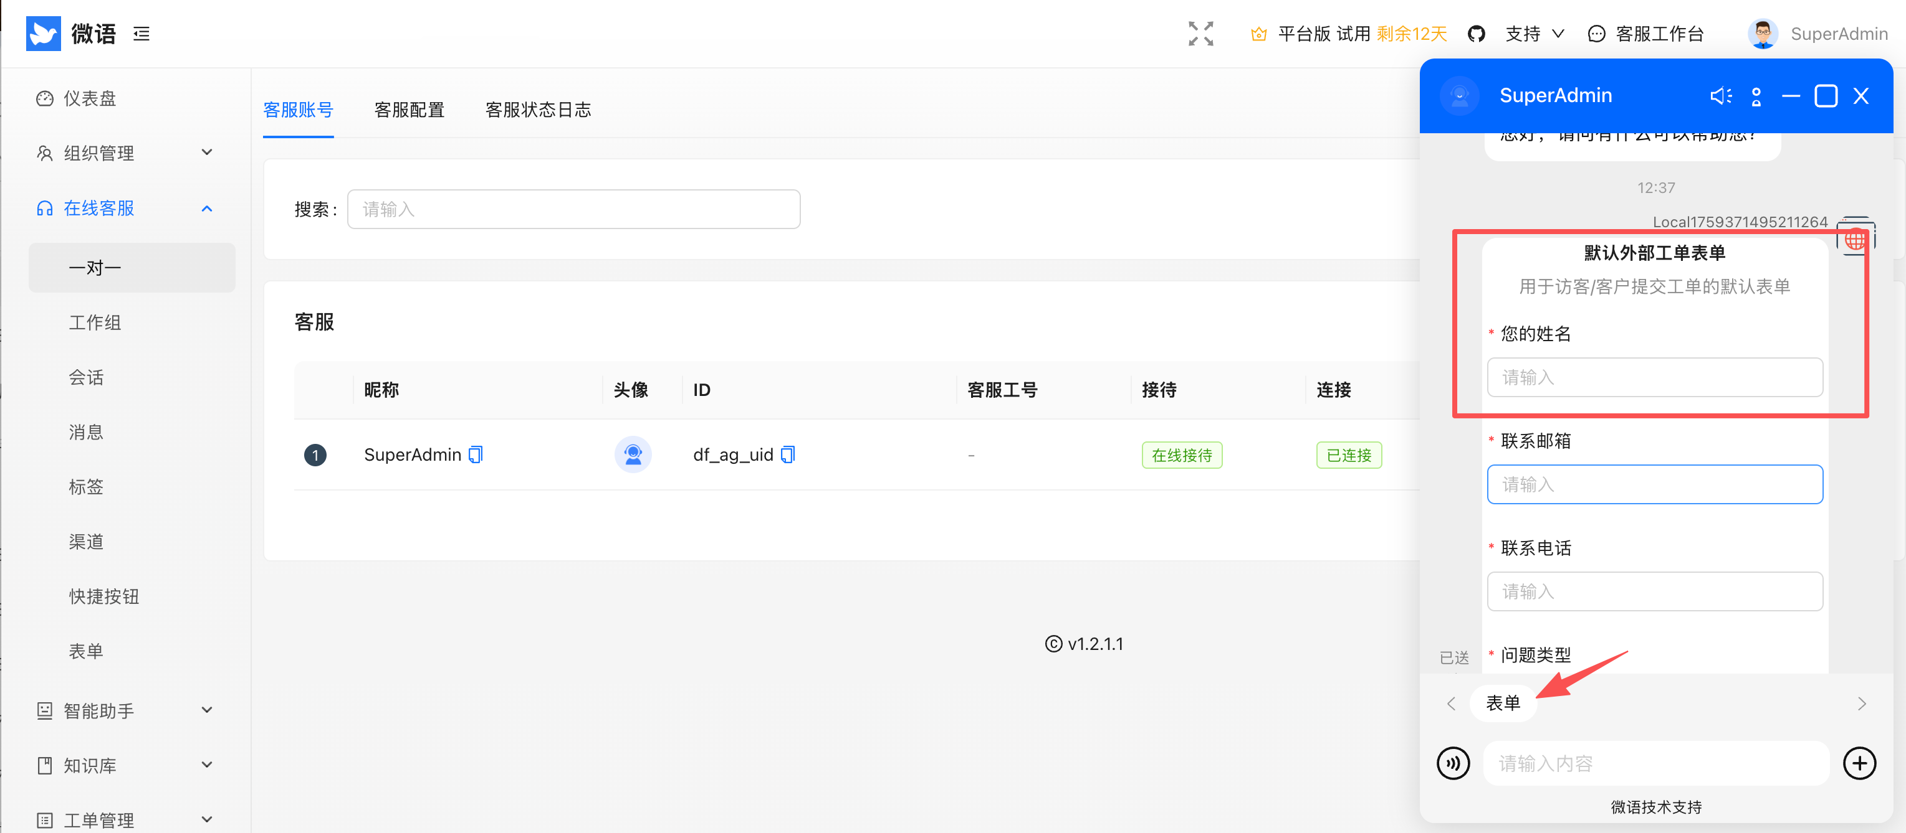Switch to the 客服配置 tab
The image size is (1906, 833).
(x=409, y=110)
